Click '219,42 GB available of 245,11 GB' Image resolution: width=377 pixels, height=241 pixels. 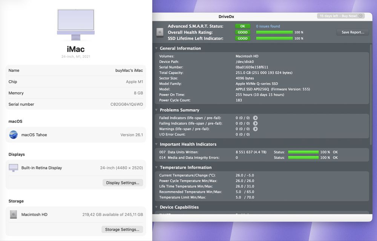(x=112, y=214)
